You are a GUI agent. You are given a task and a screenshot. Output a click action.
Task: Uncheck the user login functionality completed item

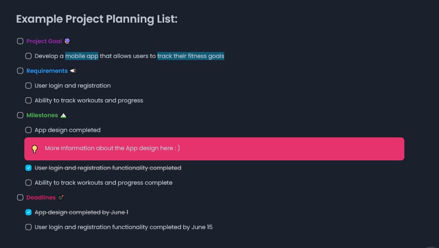28,168
